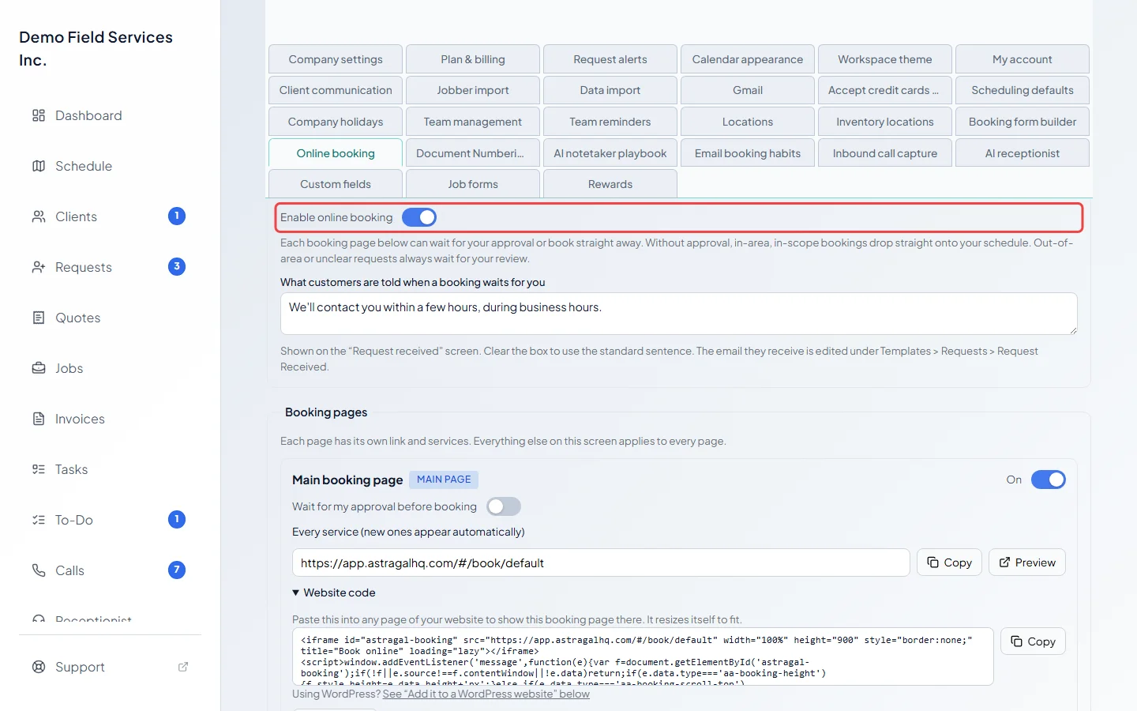
Task: Click the MAIN PAGE badge
Action: point(444,480)
